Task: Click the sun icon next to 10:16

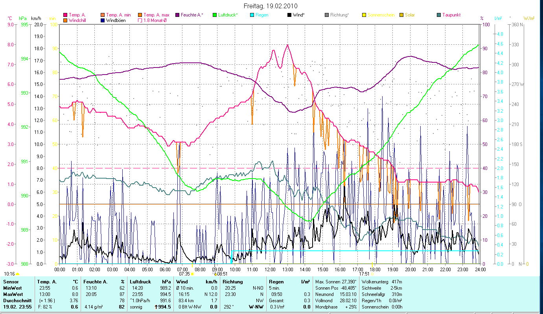Action: 18,274
